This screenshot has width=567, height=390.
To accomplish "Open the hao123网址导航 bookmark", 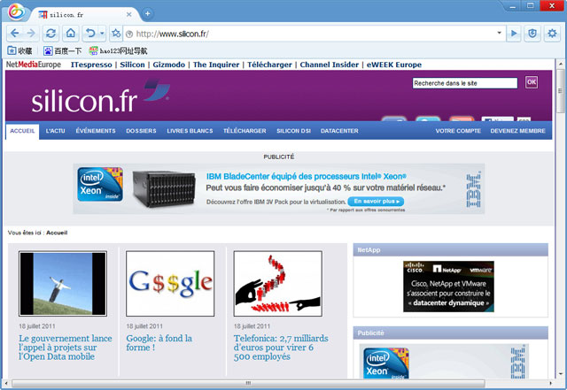I will coord(118,51).
